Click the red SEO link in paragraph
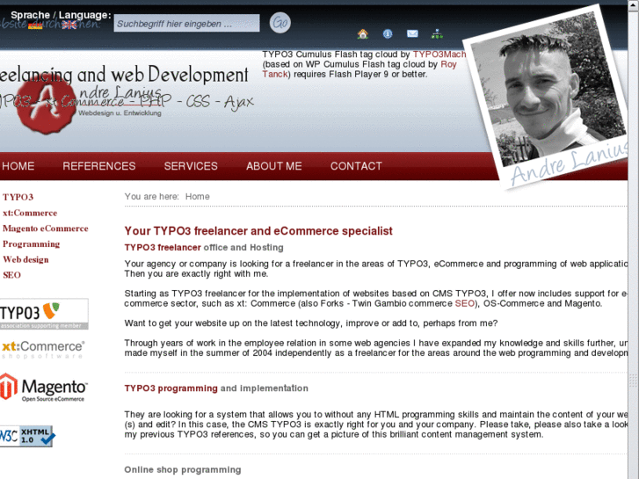Image resolution: width=639 pixels, height=479 pixels. click(465, 303)
